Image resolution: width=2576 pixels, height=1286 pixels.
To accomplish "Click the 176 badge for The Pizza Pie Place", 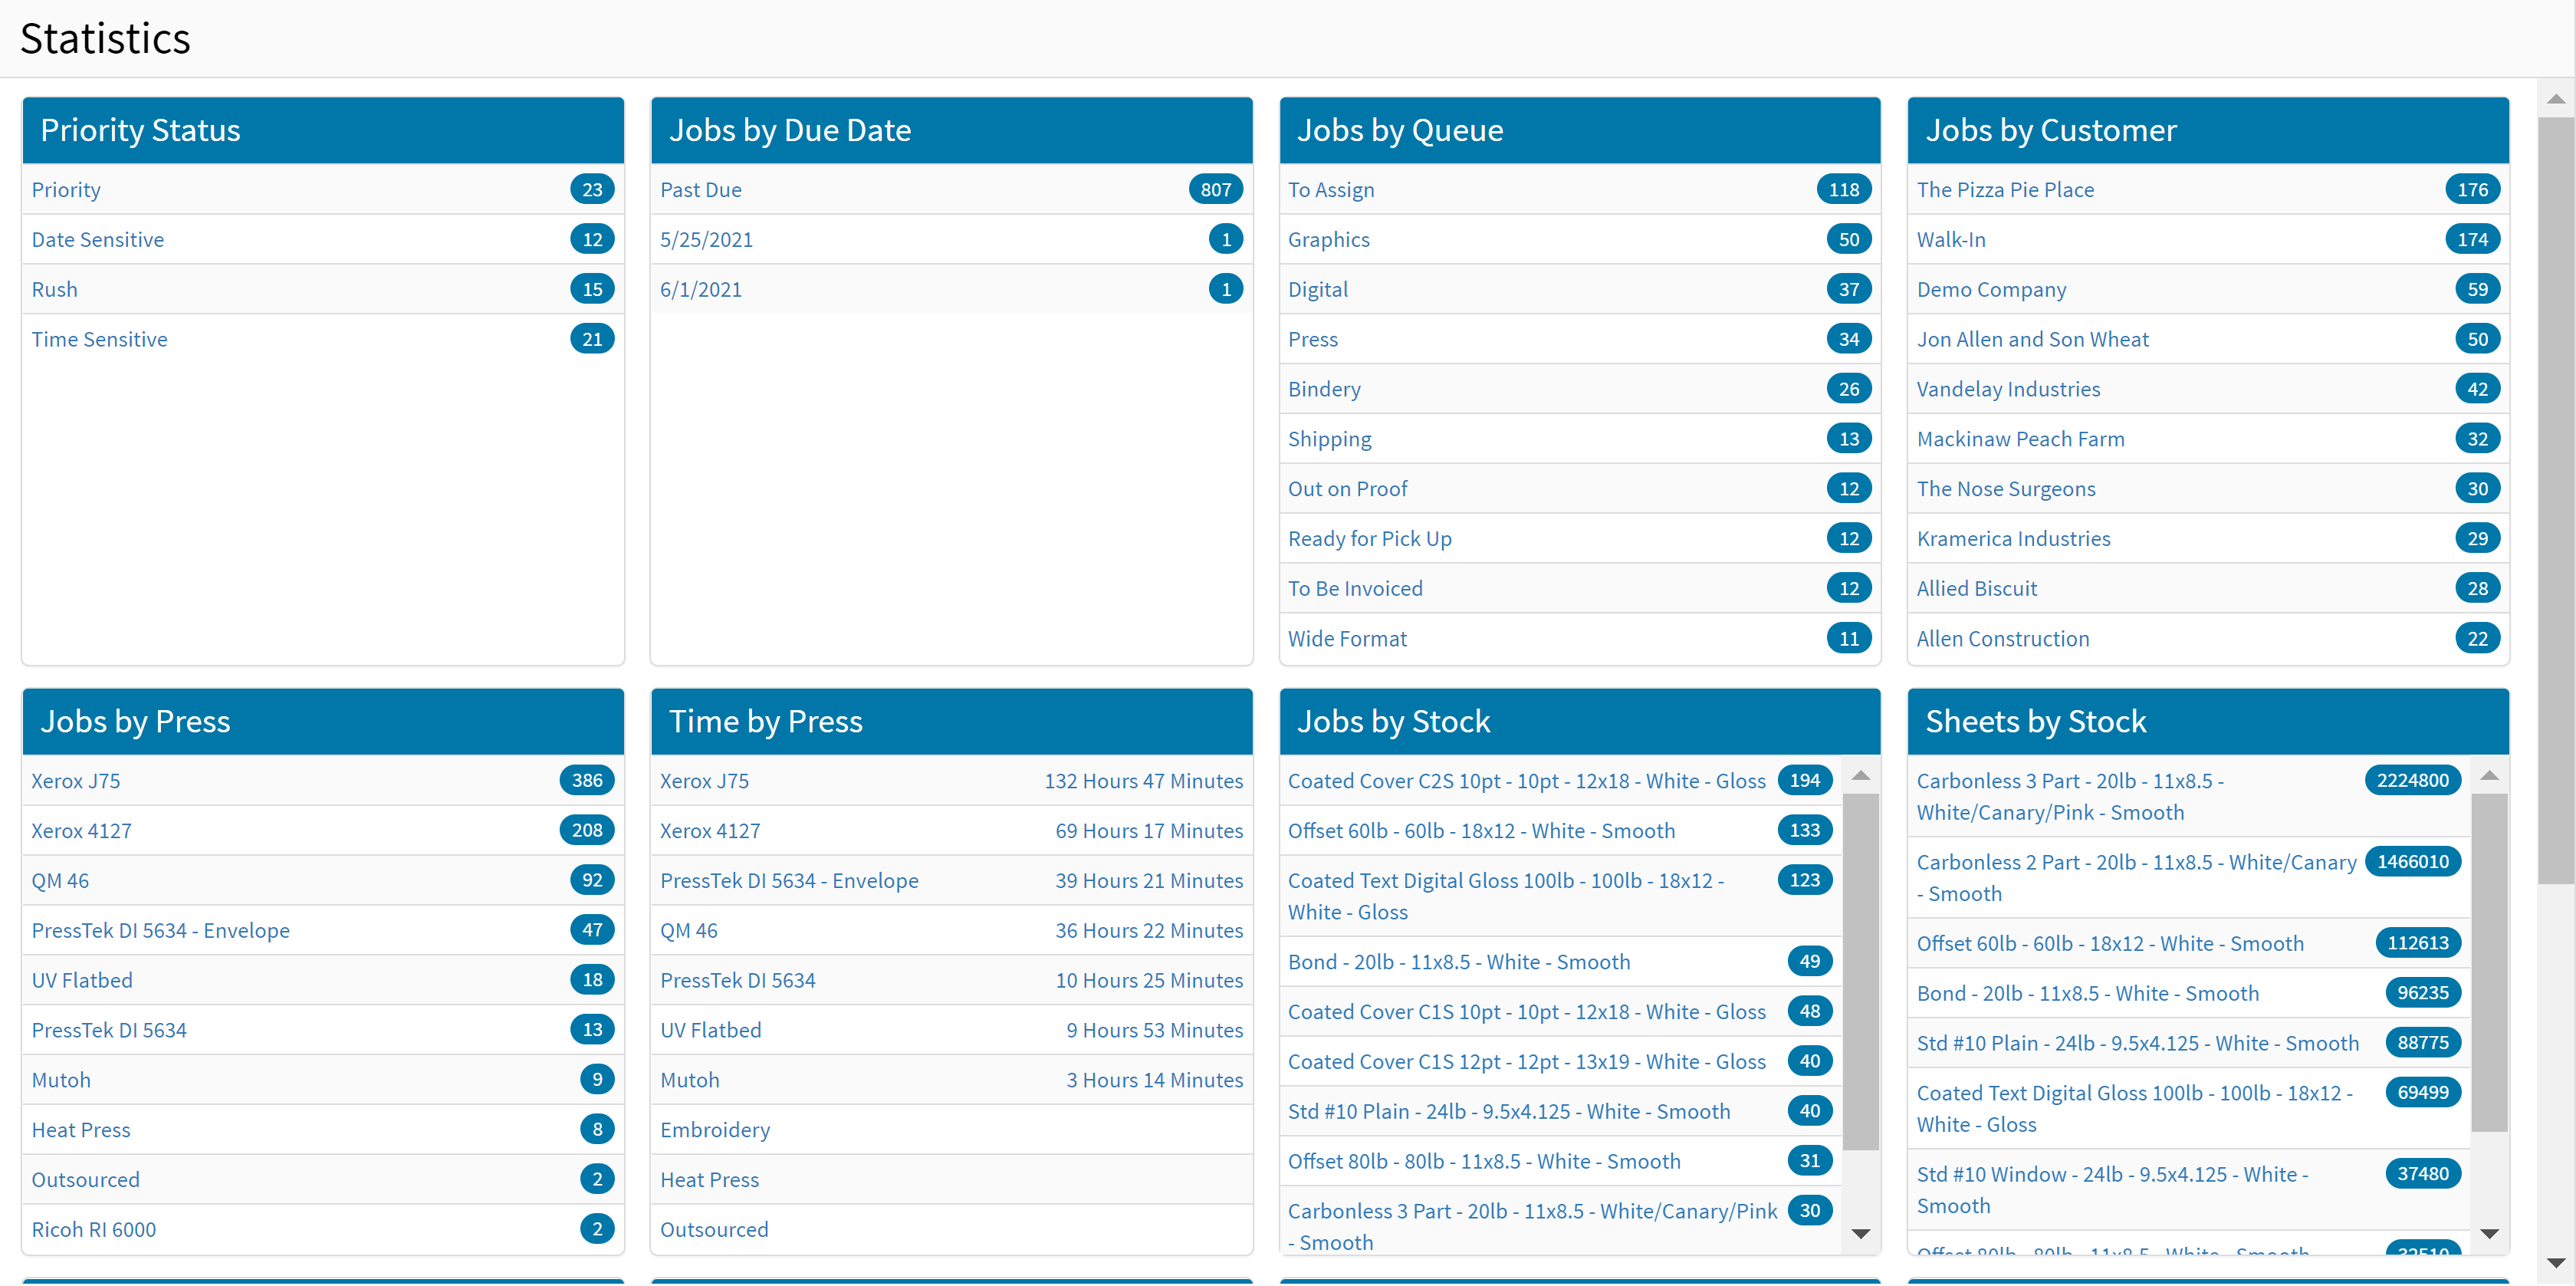I will pyautogui.click(x=2471, y=190).
